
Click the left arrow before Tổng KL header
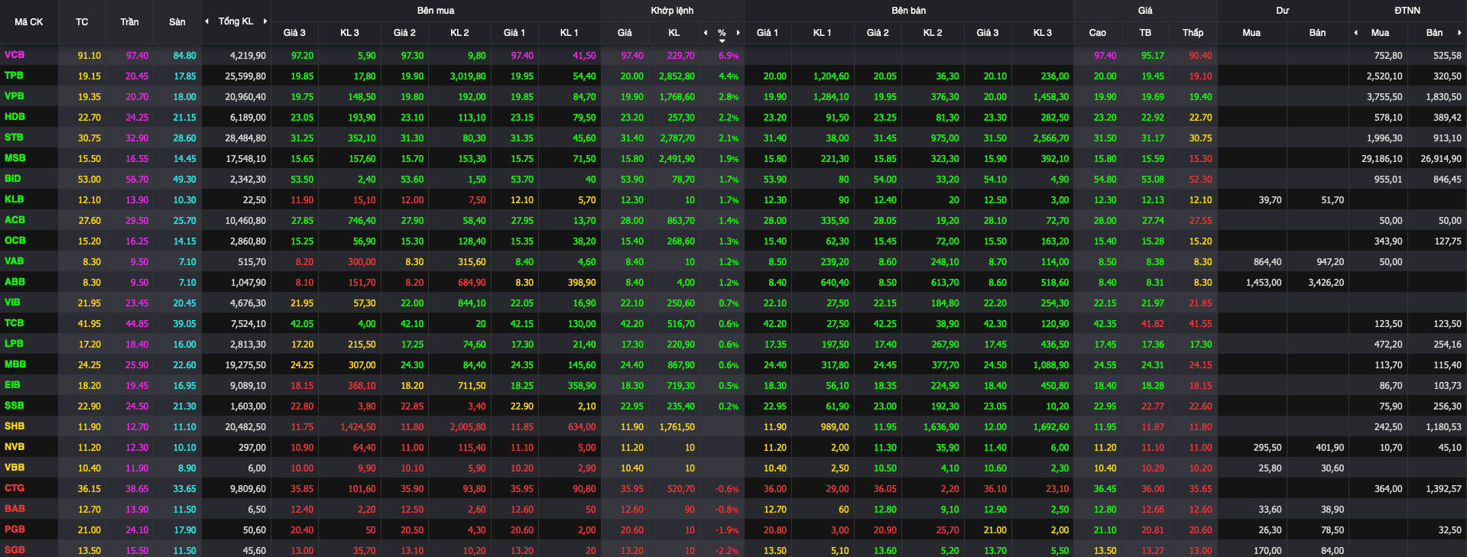[206, 21]
